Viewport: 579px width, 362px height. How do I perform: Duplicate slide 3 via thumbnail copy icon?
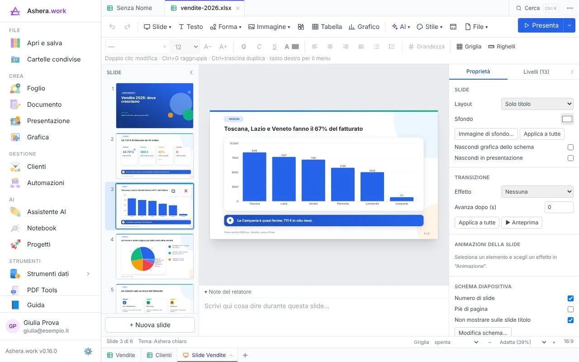(173, 191)
